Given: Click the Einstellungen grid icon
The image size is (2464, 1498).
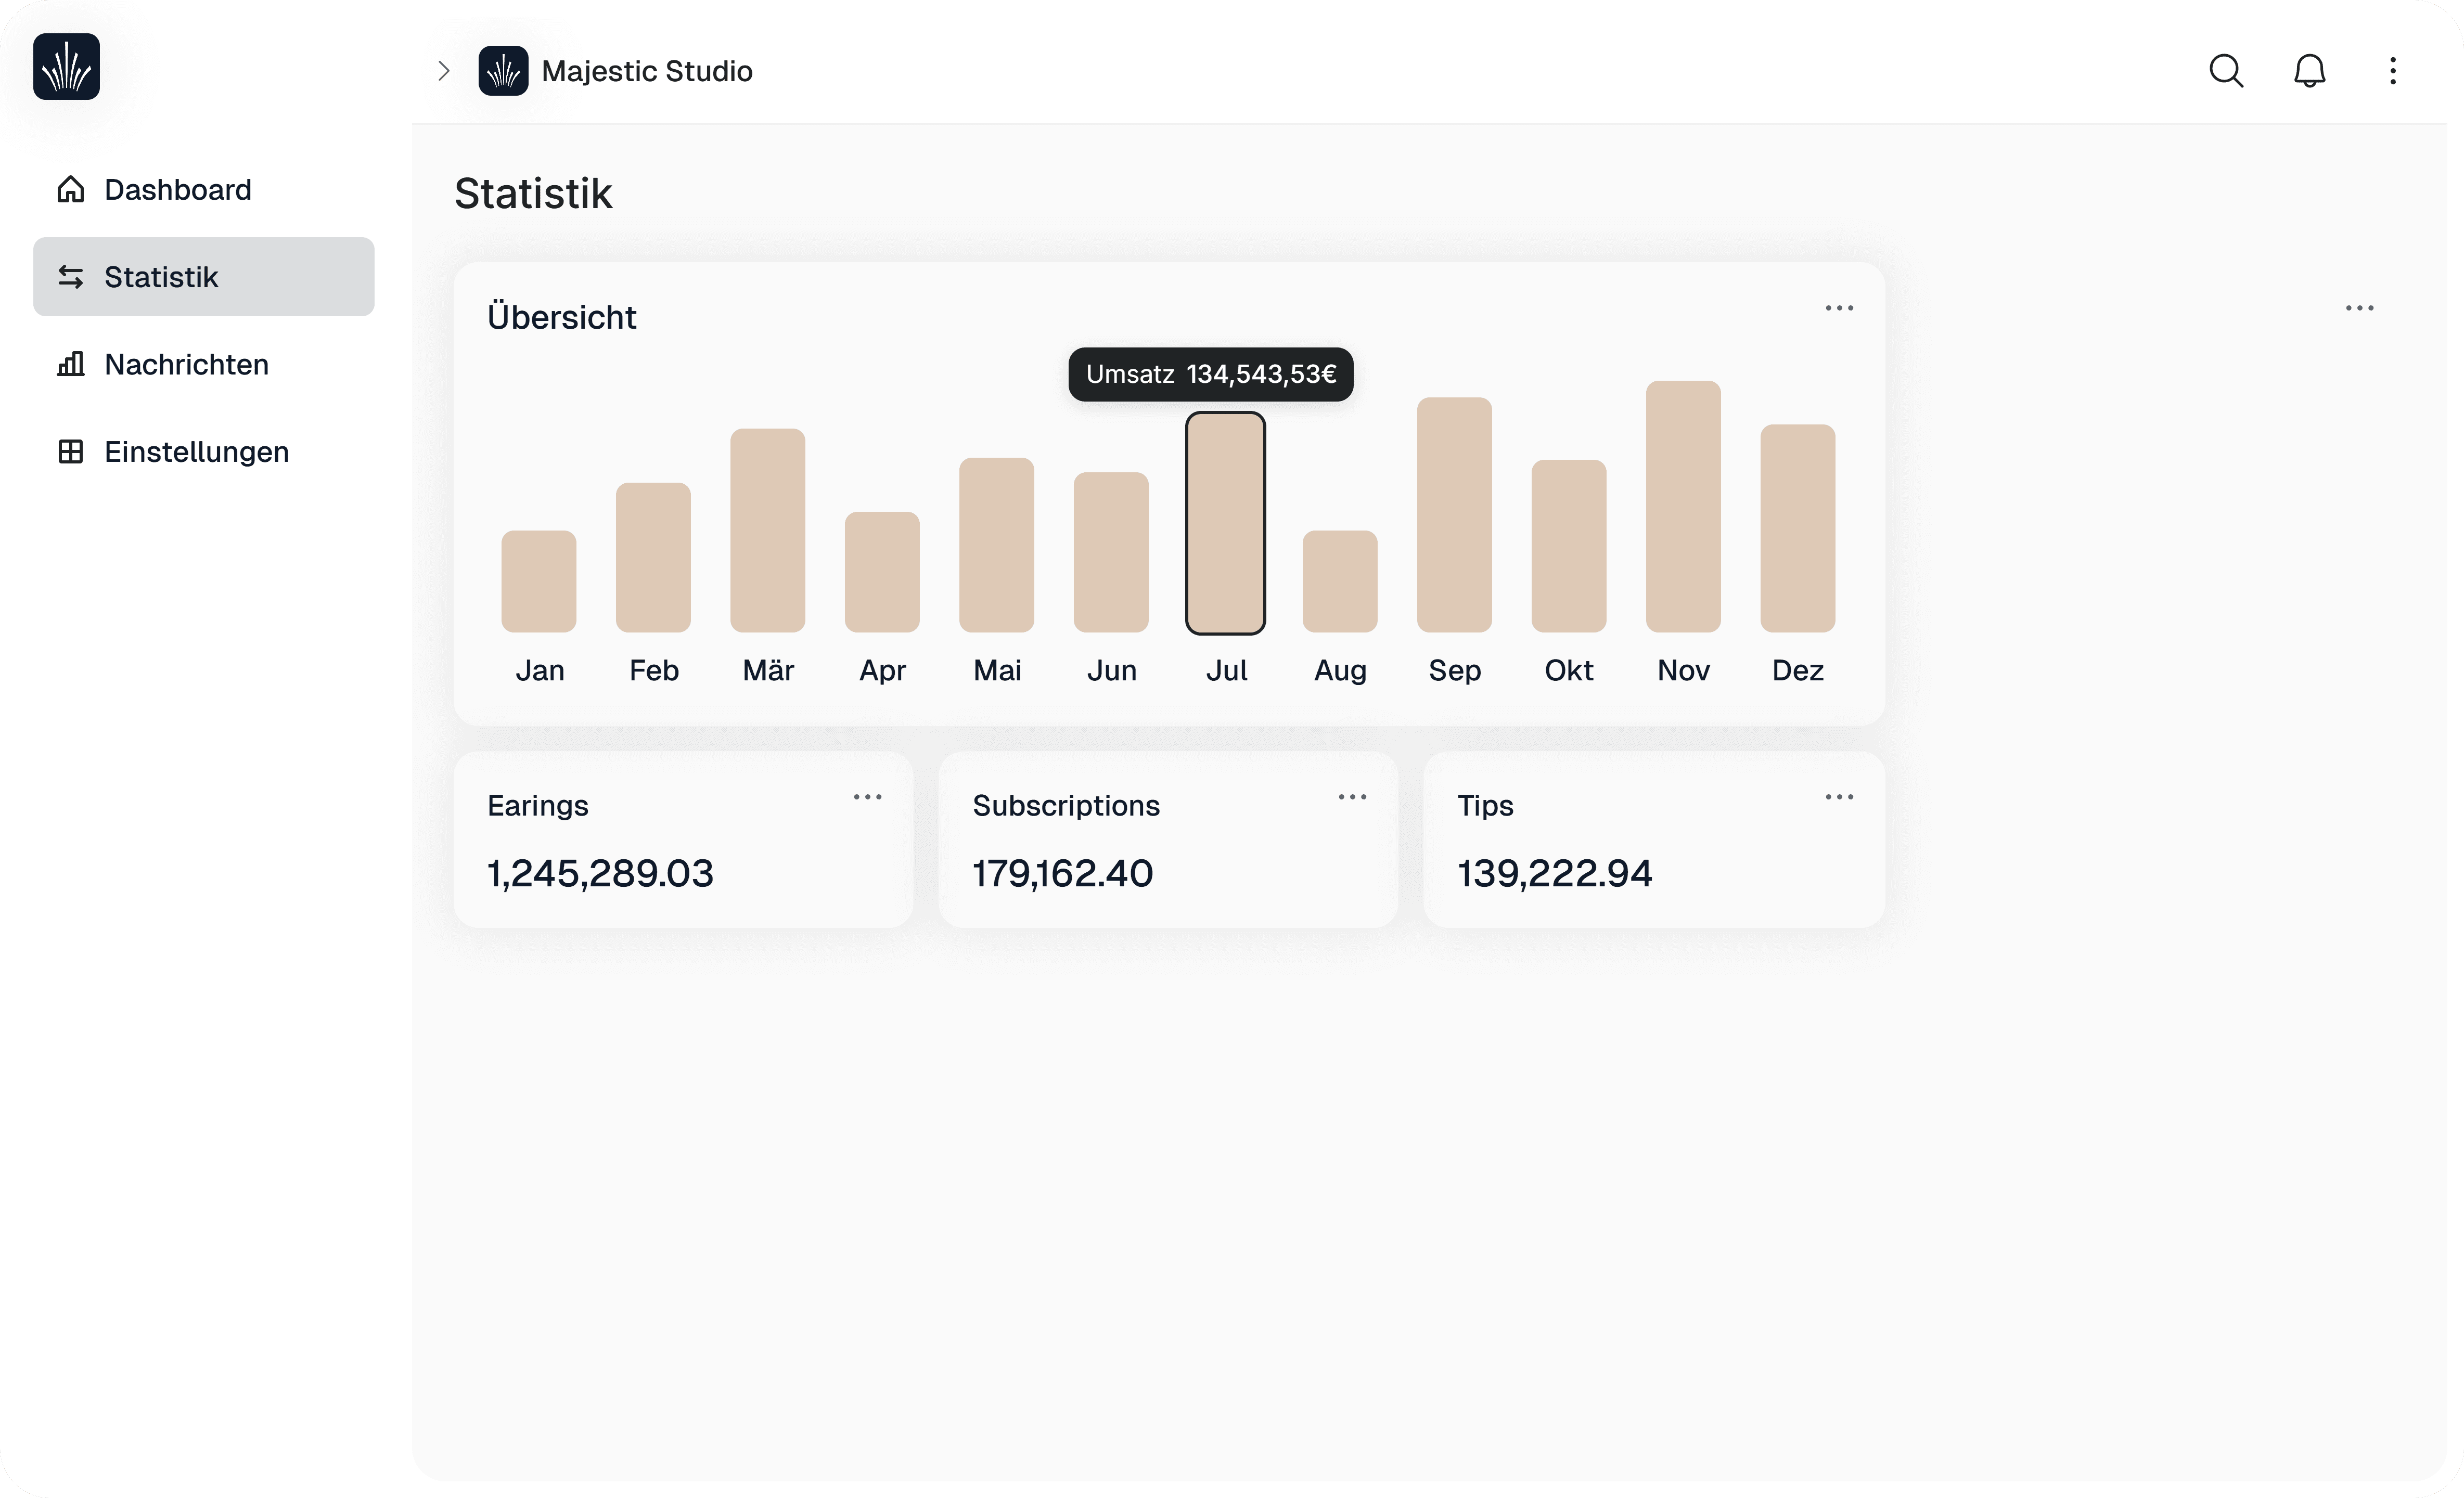Looking at the screenshot, I should pyautogui.click(x=70, y=452).
